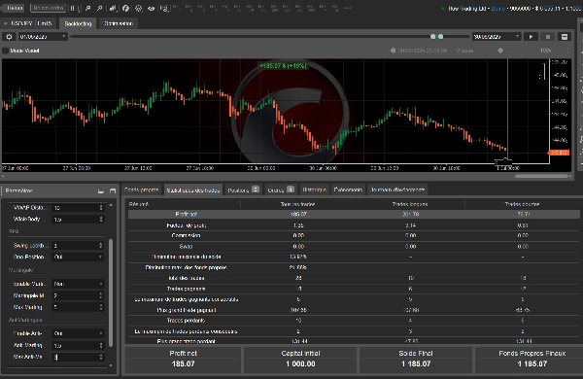Screen dimensions: 583x379
Task: Click the Nouvel ordre button
Action: [48, 8]
